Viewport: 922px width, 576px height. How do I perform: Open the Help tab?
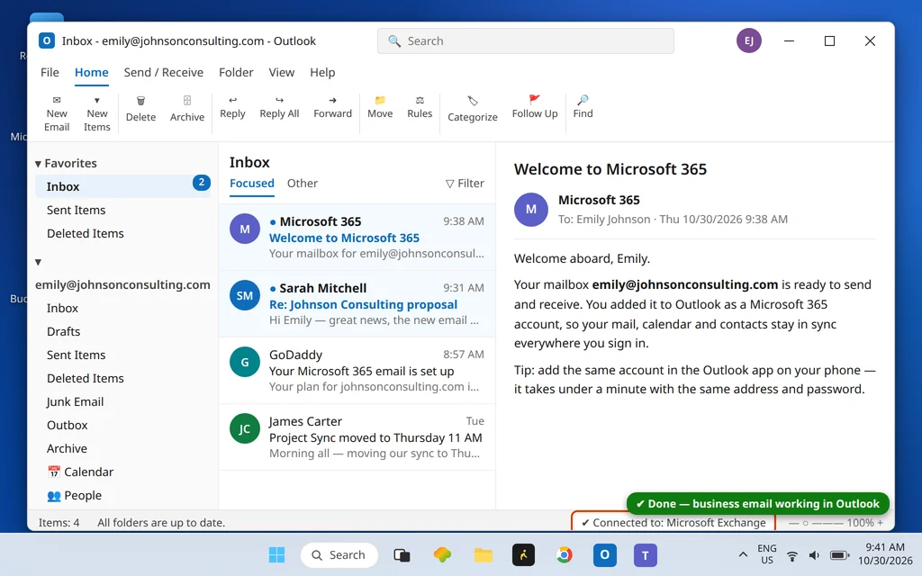[322, 72]
